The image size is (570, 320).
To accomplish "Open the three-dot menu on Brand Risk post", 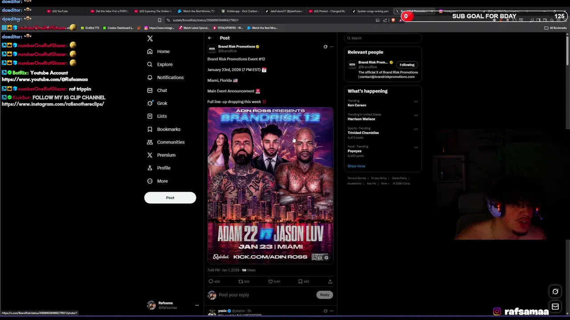I will [x=331, y=47].
